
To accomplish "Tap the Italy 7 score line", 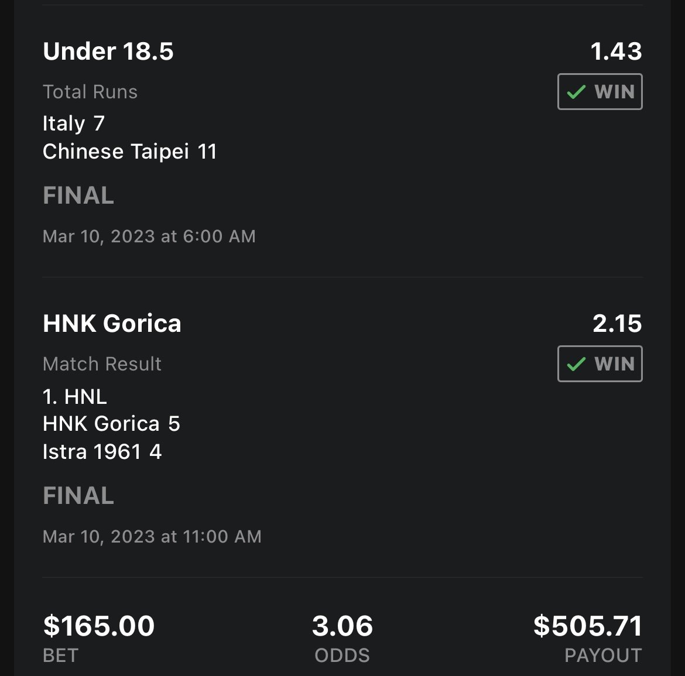I will point(74,123).
